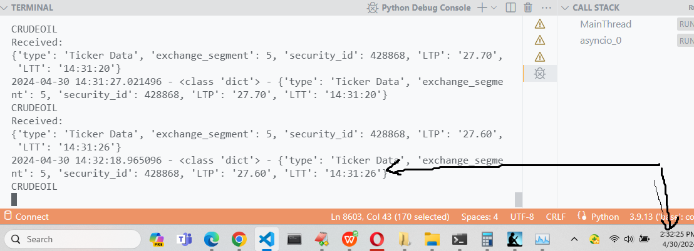Open Microsoft Teams from taskbar
Image resolution: width=694 pixels, height=251 pixels.
(184, 239)
